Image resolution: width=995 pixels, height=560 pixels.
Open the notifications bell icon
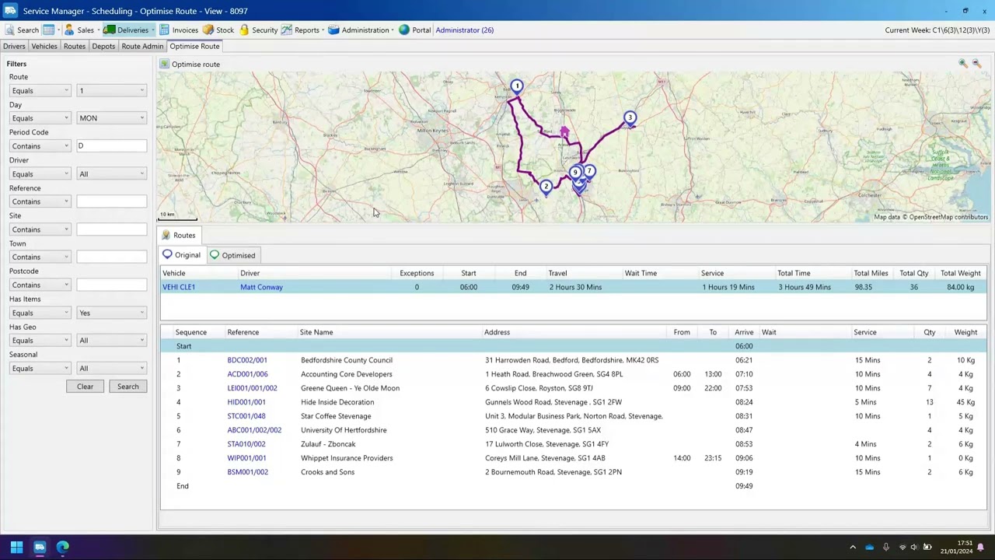tap(981, 548)
